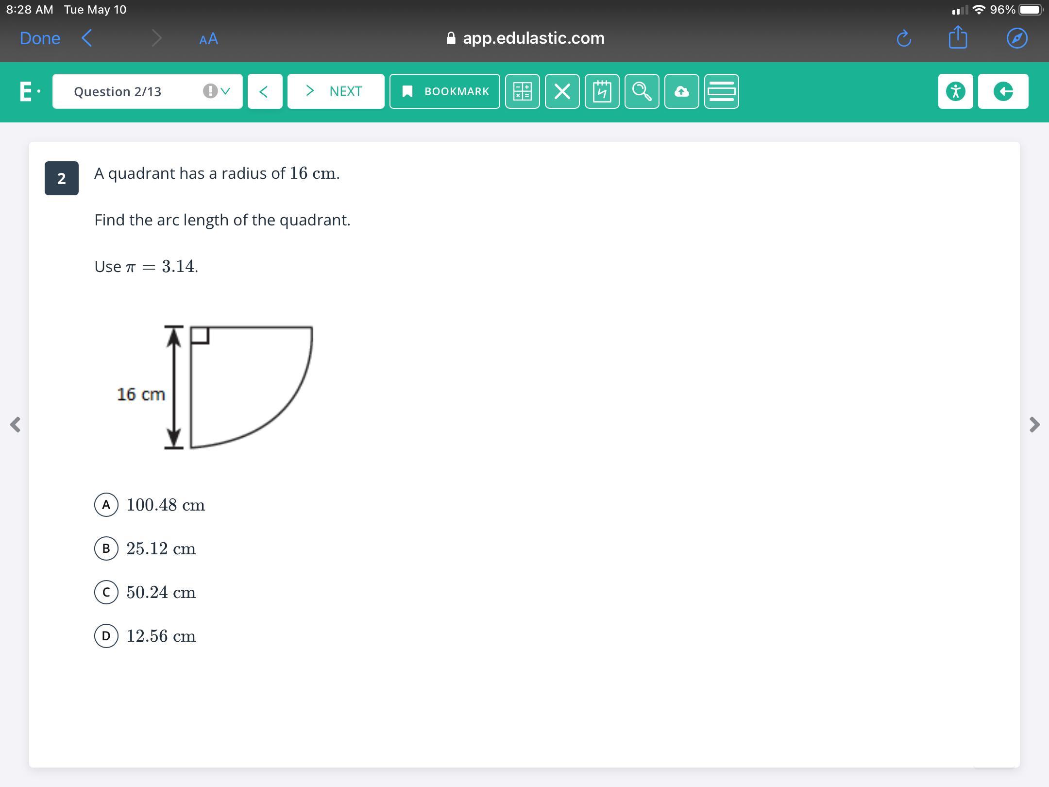Open the AA text size menu
Screen dimensions: 1049x787
208,39
